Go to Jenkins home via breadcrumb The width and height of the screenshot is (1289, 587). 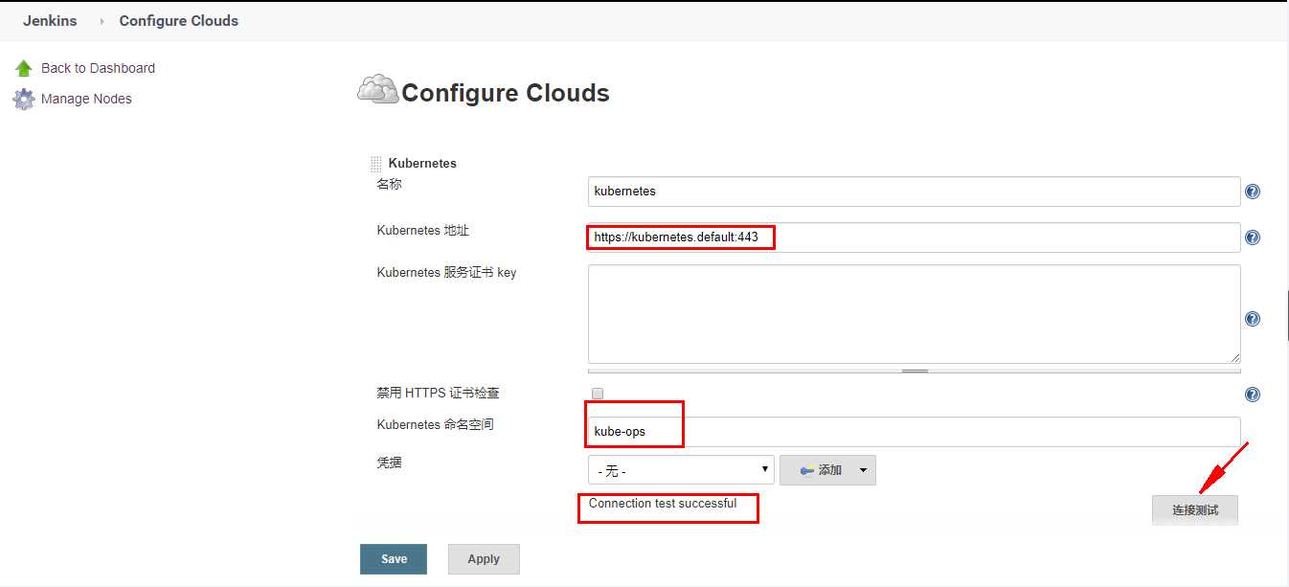(x=50, y=21)
